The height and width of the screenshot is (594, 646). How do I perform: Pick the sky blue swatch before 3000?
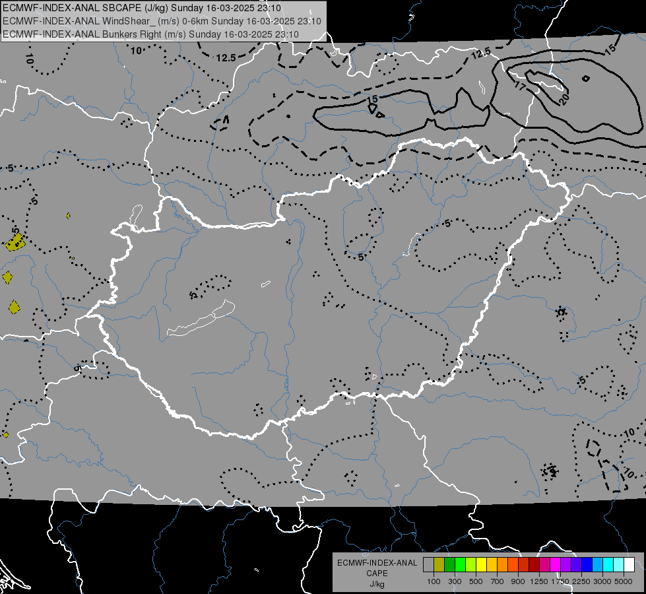(x=597, y=564)
